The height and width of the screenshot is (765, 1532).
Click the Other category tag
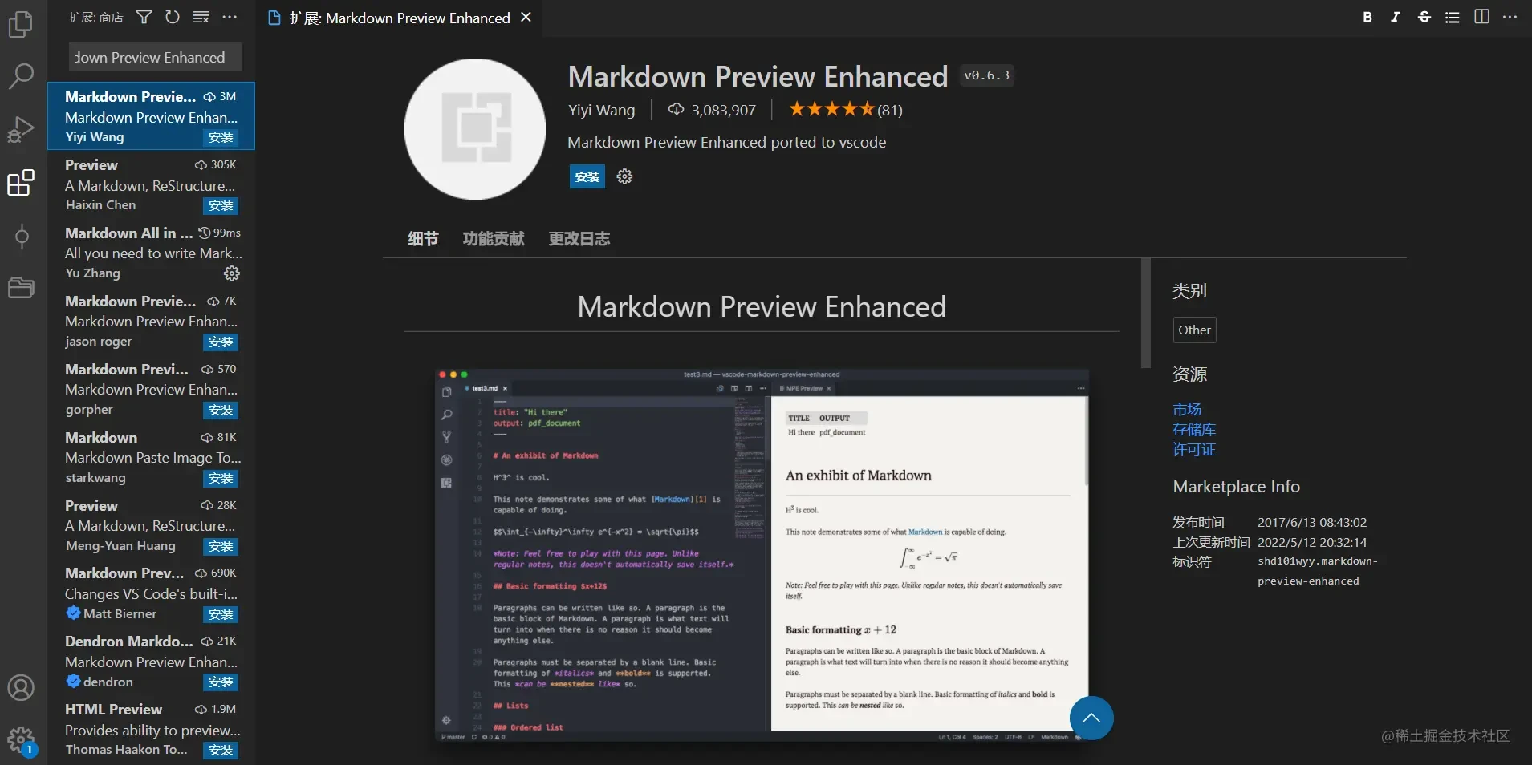pyautogui.click(x=1194, y=330)
